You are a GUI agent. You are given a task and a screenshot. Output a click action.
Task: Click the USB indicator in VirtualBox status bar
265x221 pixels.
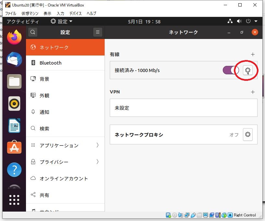tap(193, 215)
